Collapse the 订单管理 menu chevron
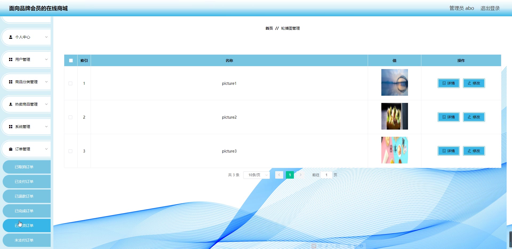The height and width of the screenshot is (249, 512). [46, 149]
